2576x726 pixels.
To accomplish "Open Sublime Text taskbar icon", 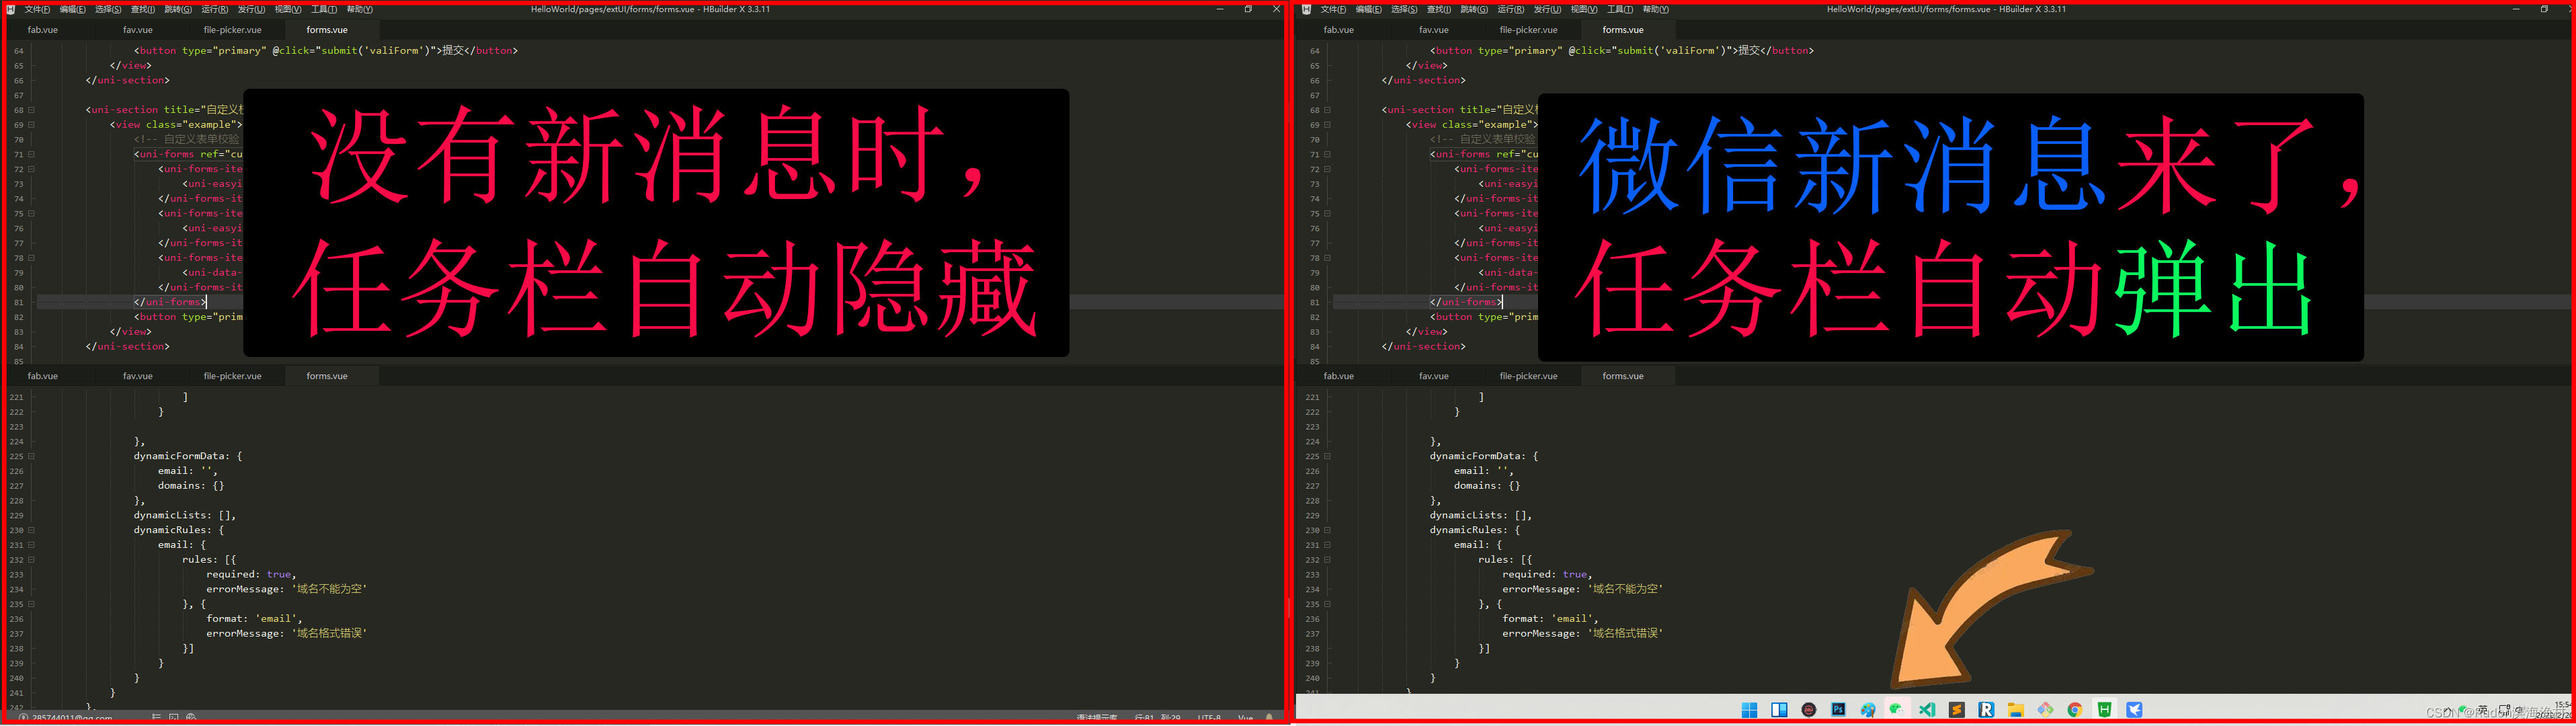I will click(1957, 710).
